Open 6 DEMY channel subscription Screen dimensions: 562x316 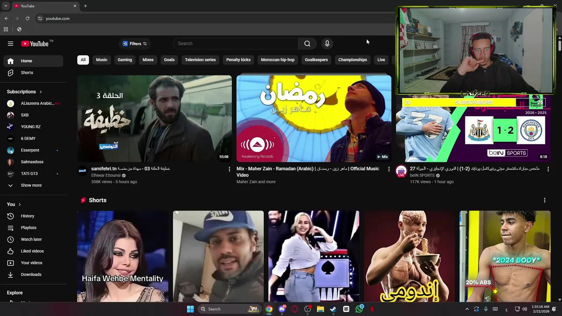(x=33, y=138)
